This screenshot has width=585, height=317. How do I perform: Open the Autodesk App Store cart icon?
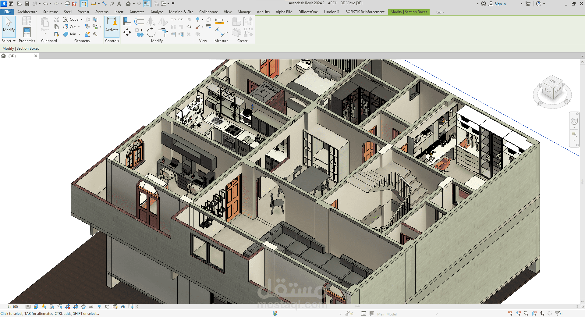528,4
